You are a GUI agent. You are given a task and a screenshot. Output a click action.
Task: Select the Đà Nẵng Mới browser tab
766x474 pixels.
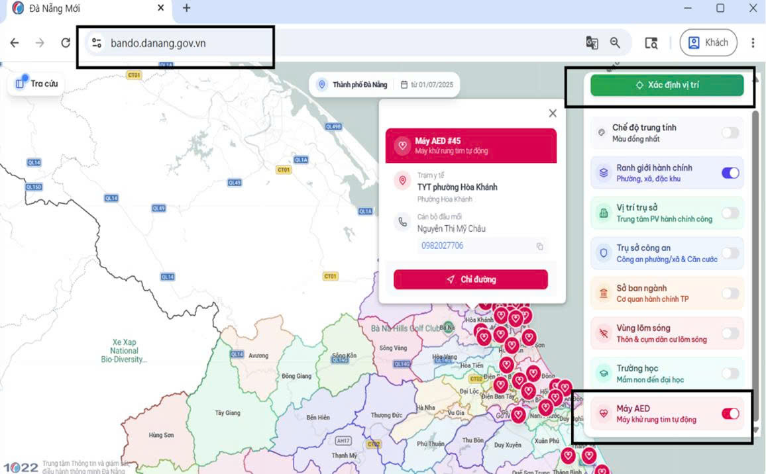click(88, 9)
